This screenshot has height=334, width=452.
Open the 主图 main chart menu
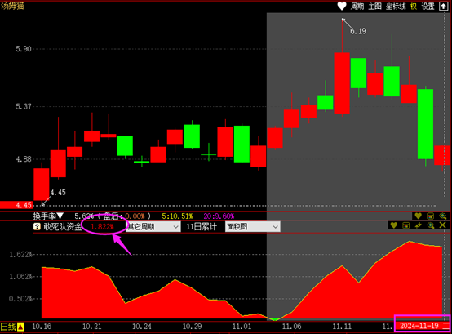pos(374,6)
